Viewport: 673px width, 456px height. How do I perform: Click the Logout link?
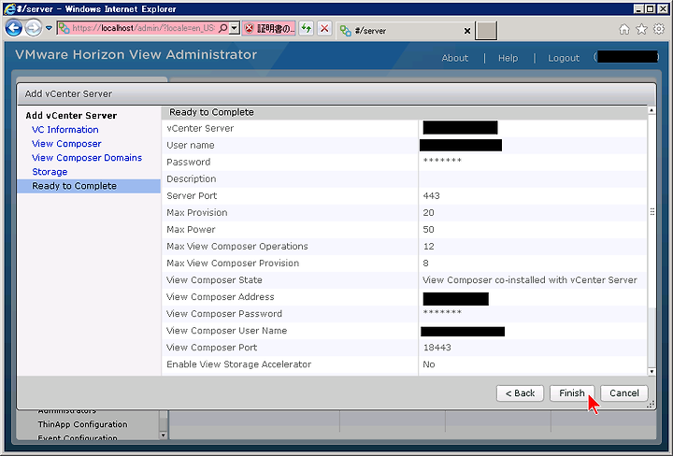click(564, 58)
